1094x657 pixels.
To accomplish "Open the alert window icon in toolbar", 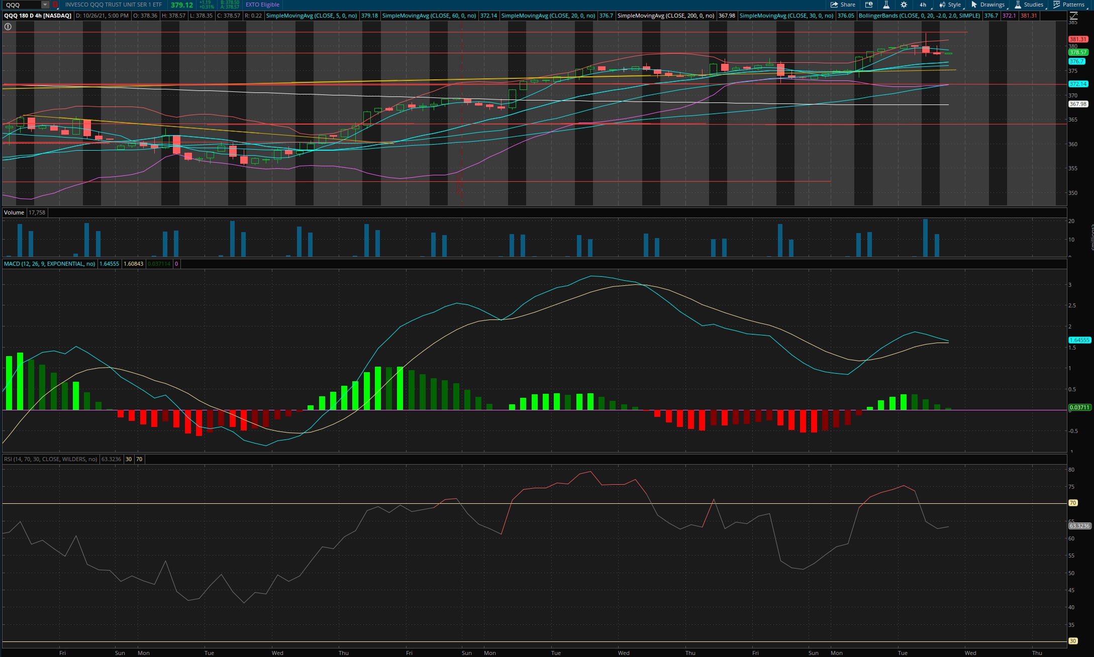I will (x=868, y=5).
